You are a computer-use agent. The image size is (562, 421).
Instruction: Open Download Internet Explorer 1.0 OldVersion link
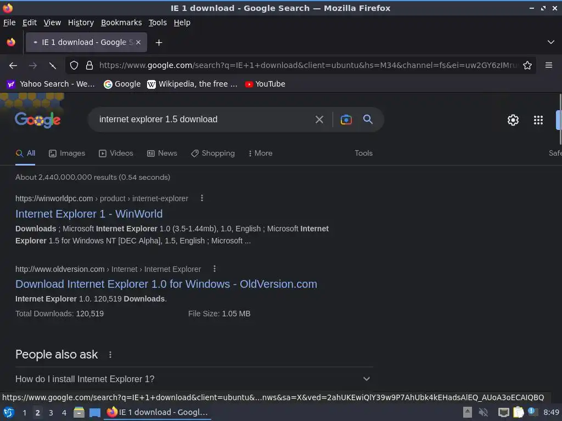click(x=166, y=284)
